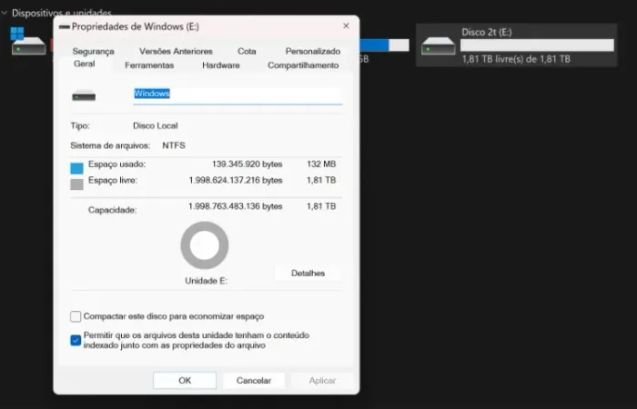Click the 1.998.763.483.136 bytes capacity value

coord(235,206)
